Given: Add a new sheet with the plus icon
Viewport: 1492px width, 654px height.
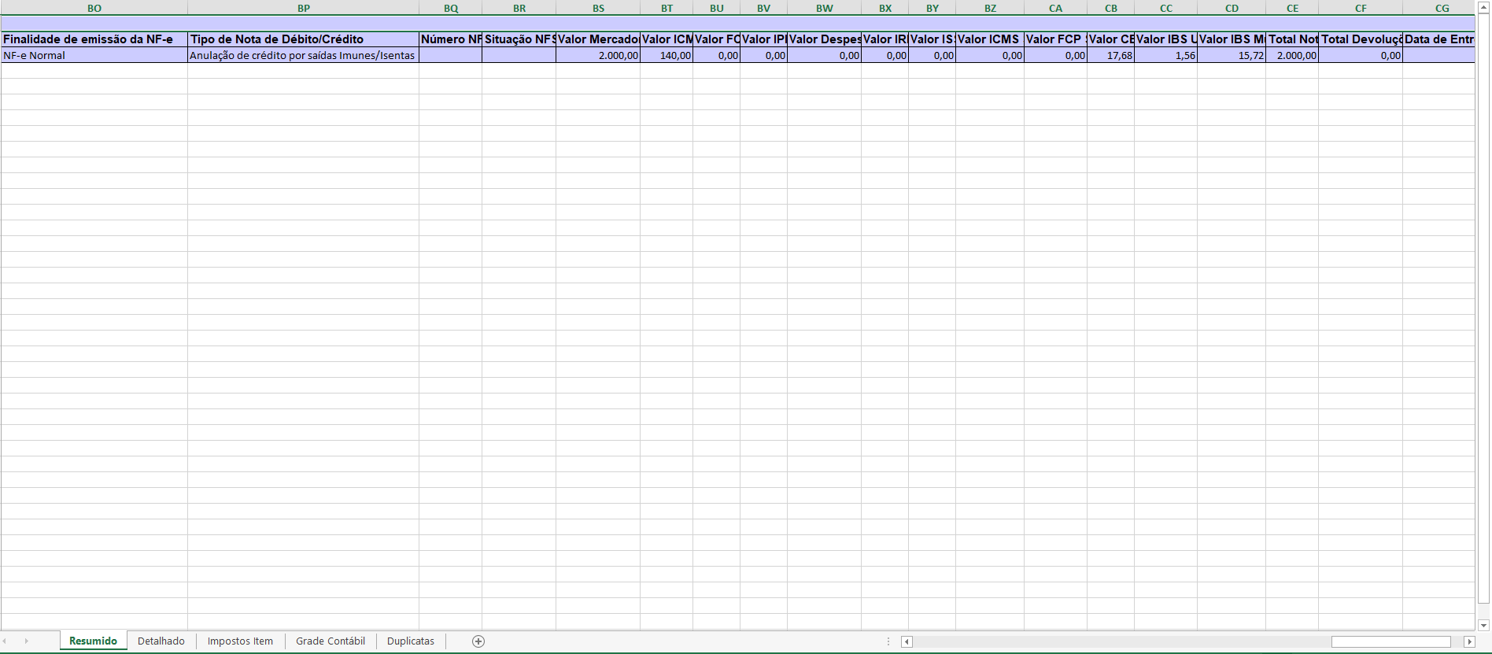Looking at the screenshot, I should coord(478,641).
